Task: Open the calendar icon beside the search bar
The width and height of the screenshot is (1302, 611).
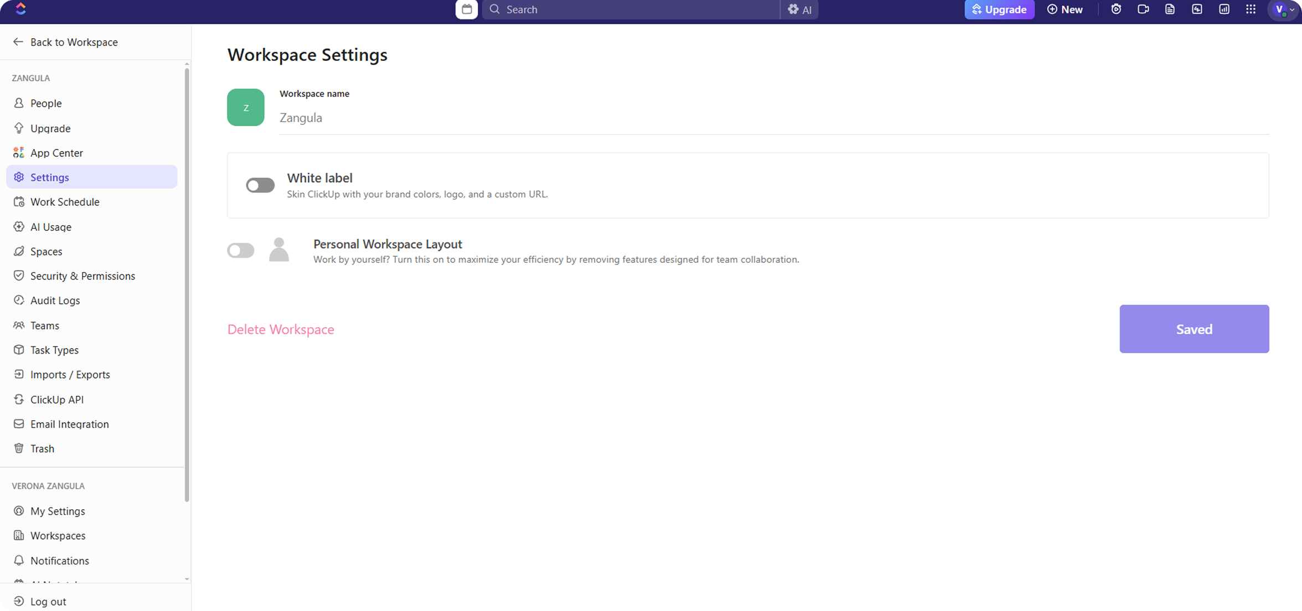Action: tap(467, 9)
